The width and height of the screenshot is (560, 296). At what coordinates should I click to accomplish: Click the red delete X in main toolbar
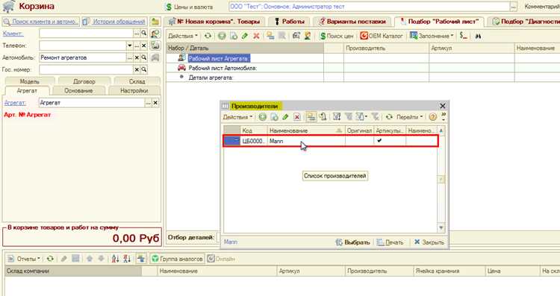[x=256, y=36]
